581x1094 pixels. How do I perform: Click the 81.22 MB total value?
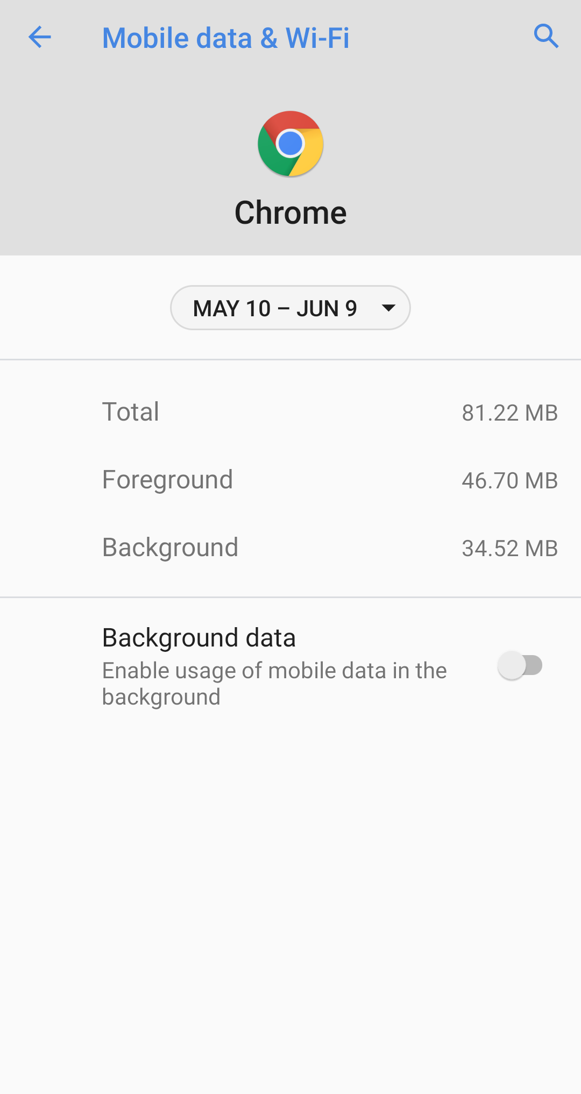509,413
